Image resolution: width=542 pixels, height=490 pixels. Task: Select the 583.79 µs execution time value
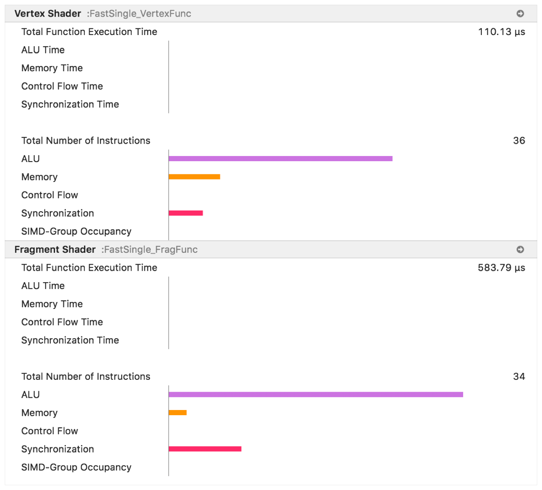point(501,268)
